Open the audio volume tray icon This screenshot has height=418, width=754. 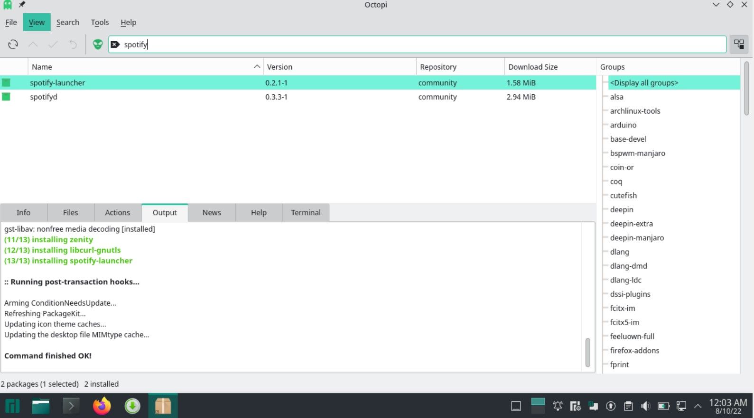(646, 406)
